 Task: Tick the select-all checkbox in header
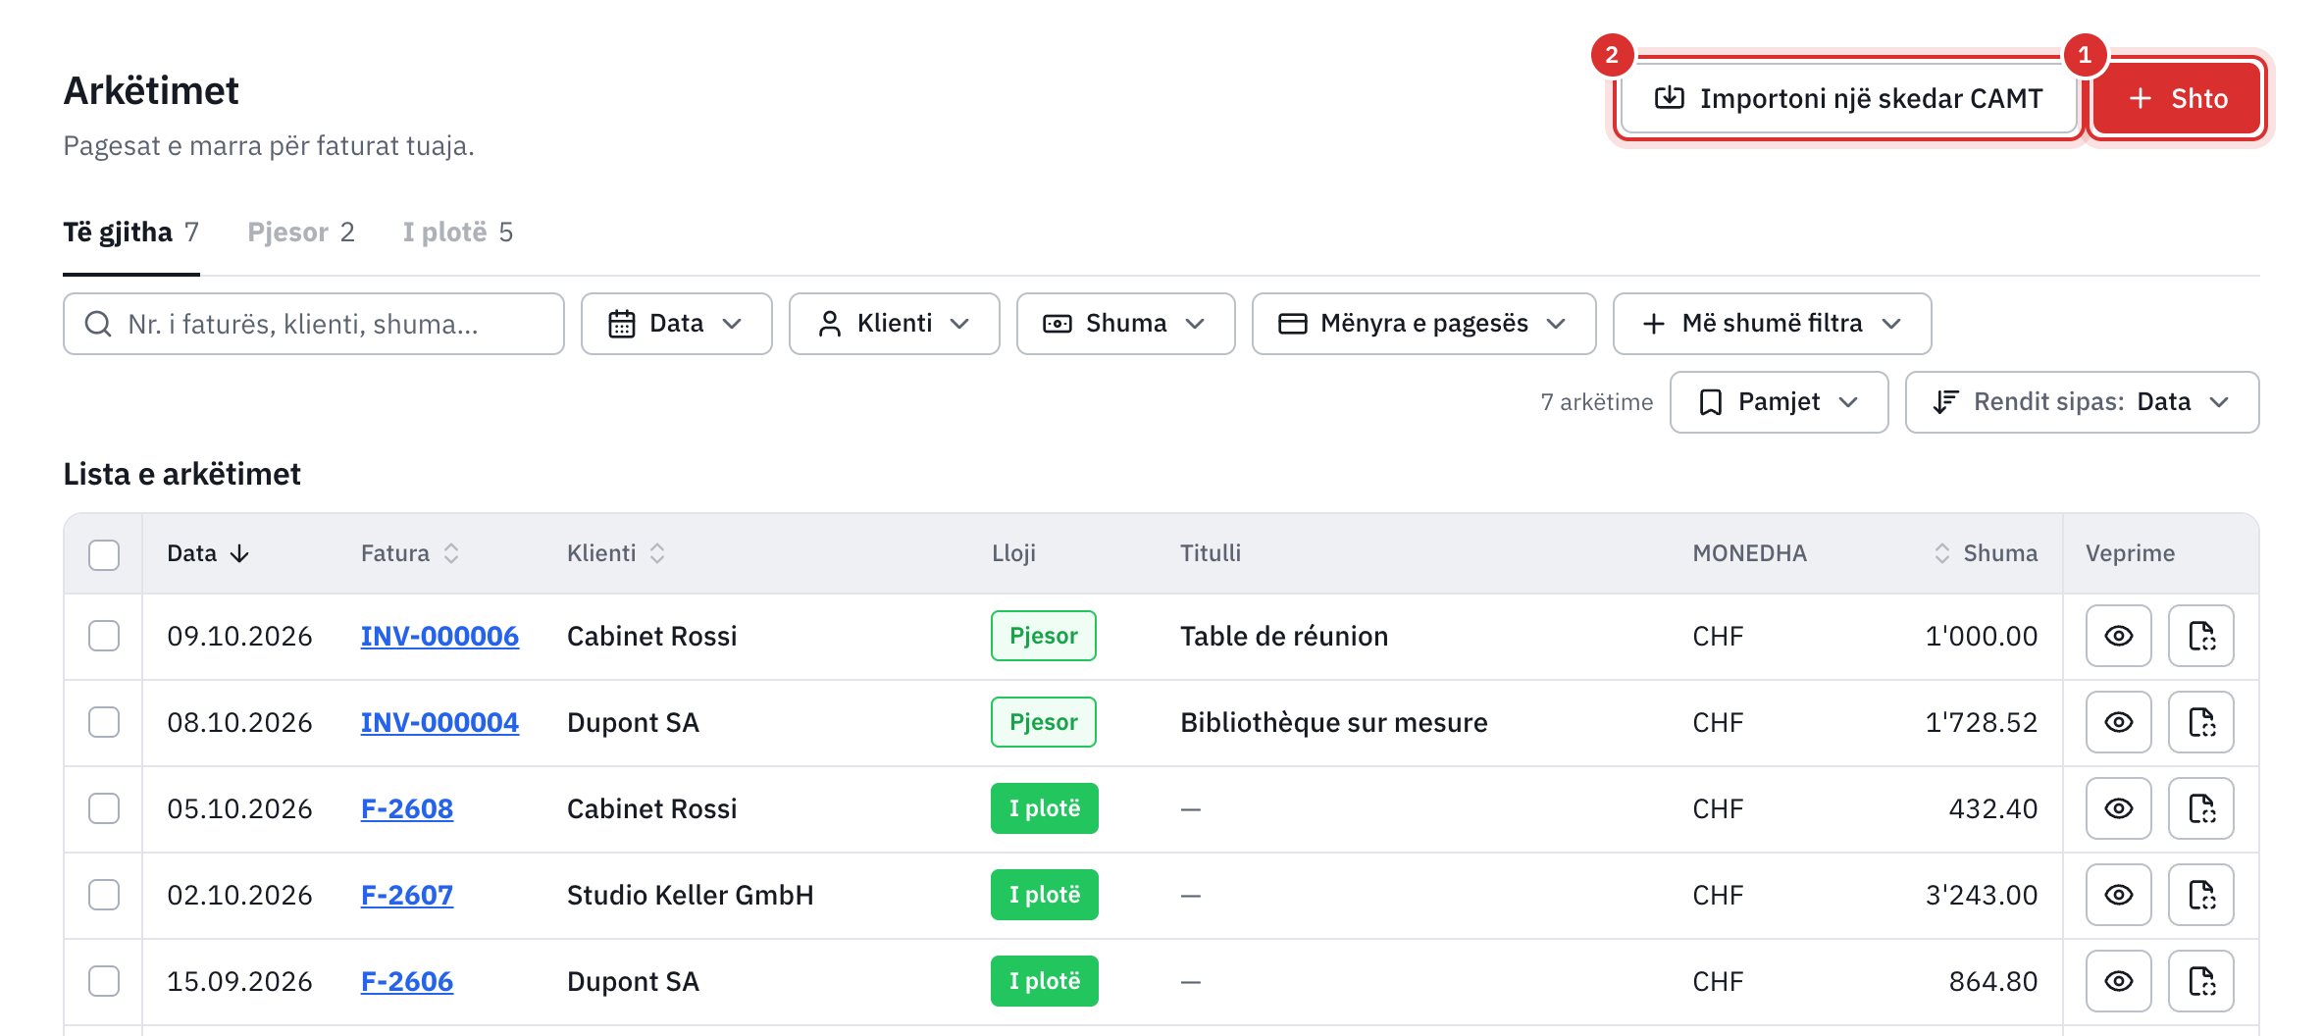point(104,554)
